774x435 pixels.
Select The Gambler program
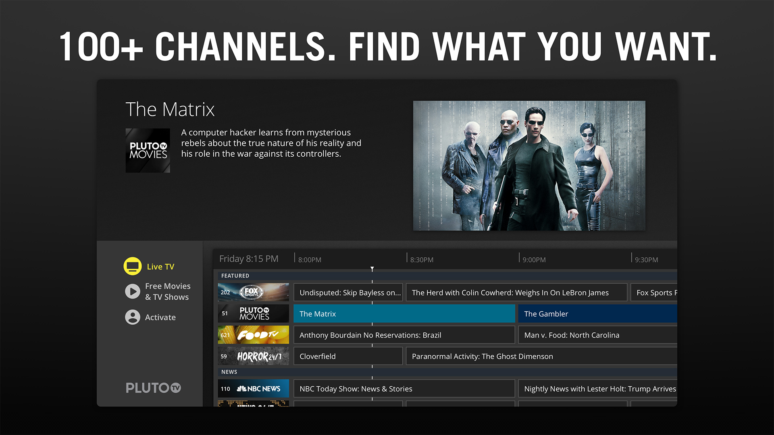click(597, 314)
